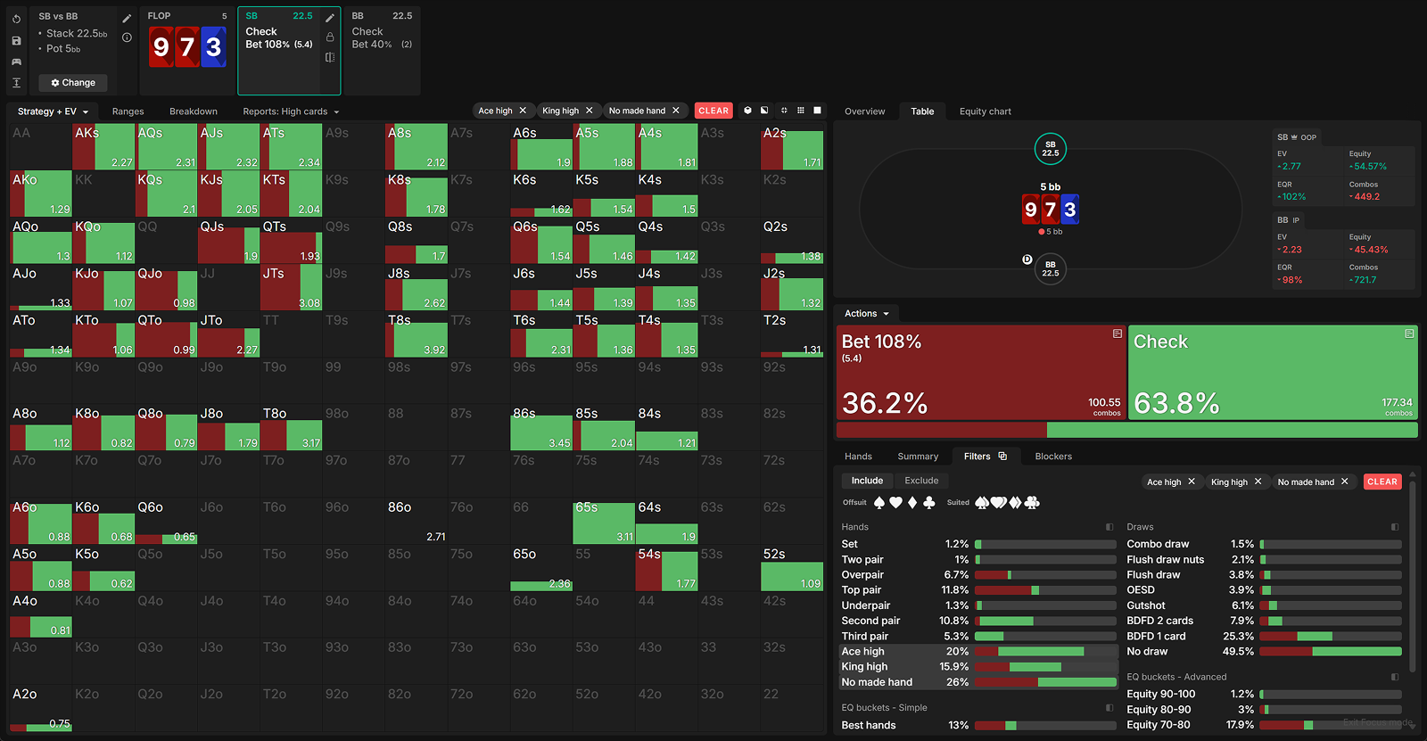Select the suited hearts filter icon

(x=998, y=503)
